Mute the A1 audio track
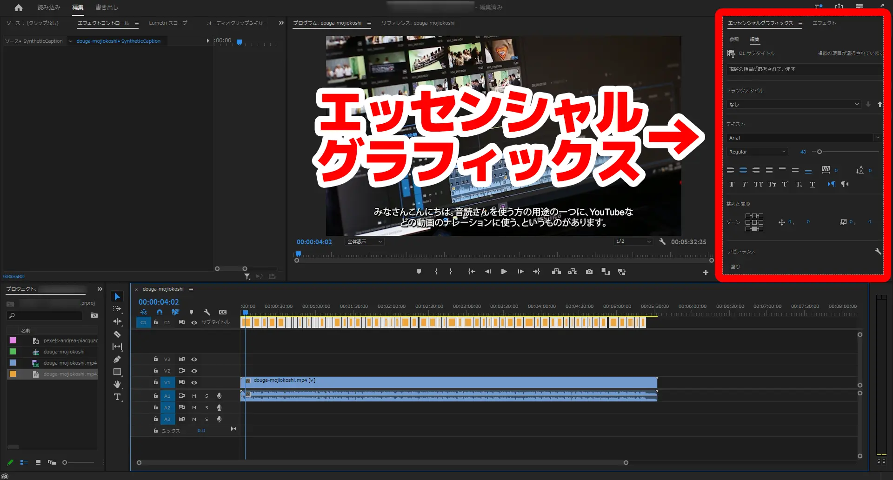 (x=194, y=396)
